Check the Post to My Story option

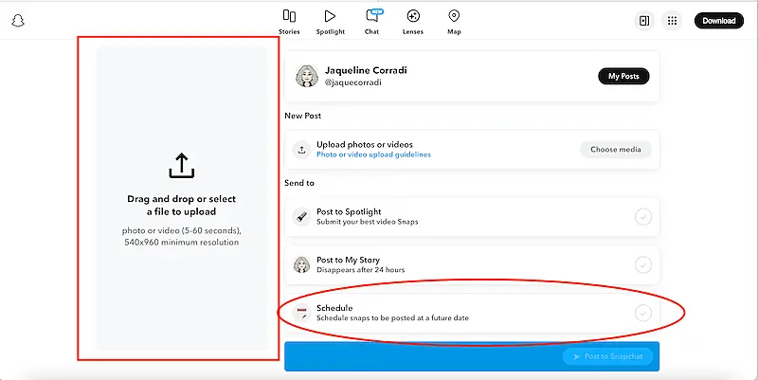pos(643,264)
